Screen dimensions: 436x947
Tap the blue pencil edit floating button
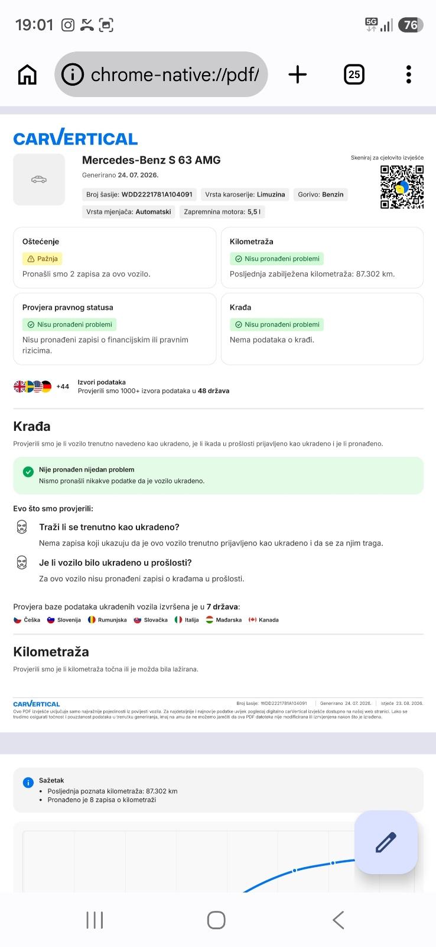pyautogui.click(x=386, y=842)
